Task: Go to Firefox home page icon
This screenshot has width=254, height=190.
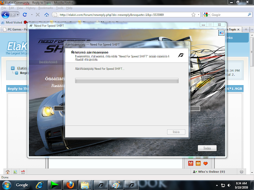Action: [x=47, y=15]
